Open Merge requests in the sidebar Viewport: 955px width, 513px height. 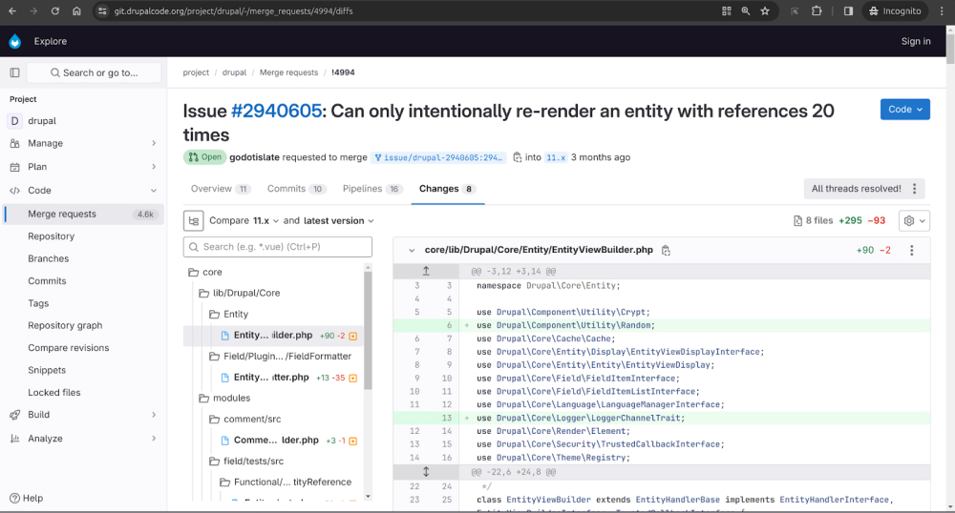pyautogui.click(x=83, y=214)
